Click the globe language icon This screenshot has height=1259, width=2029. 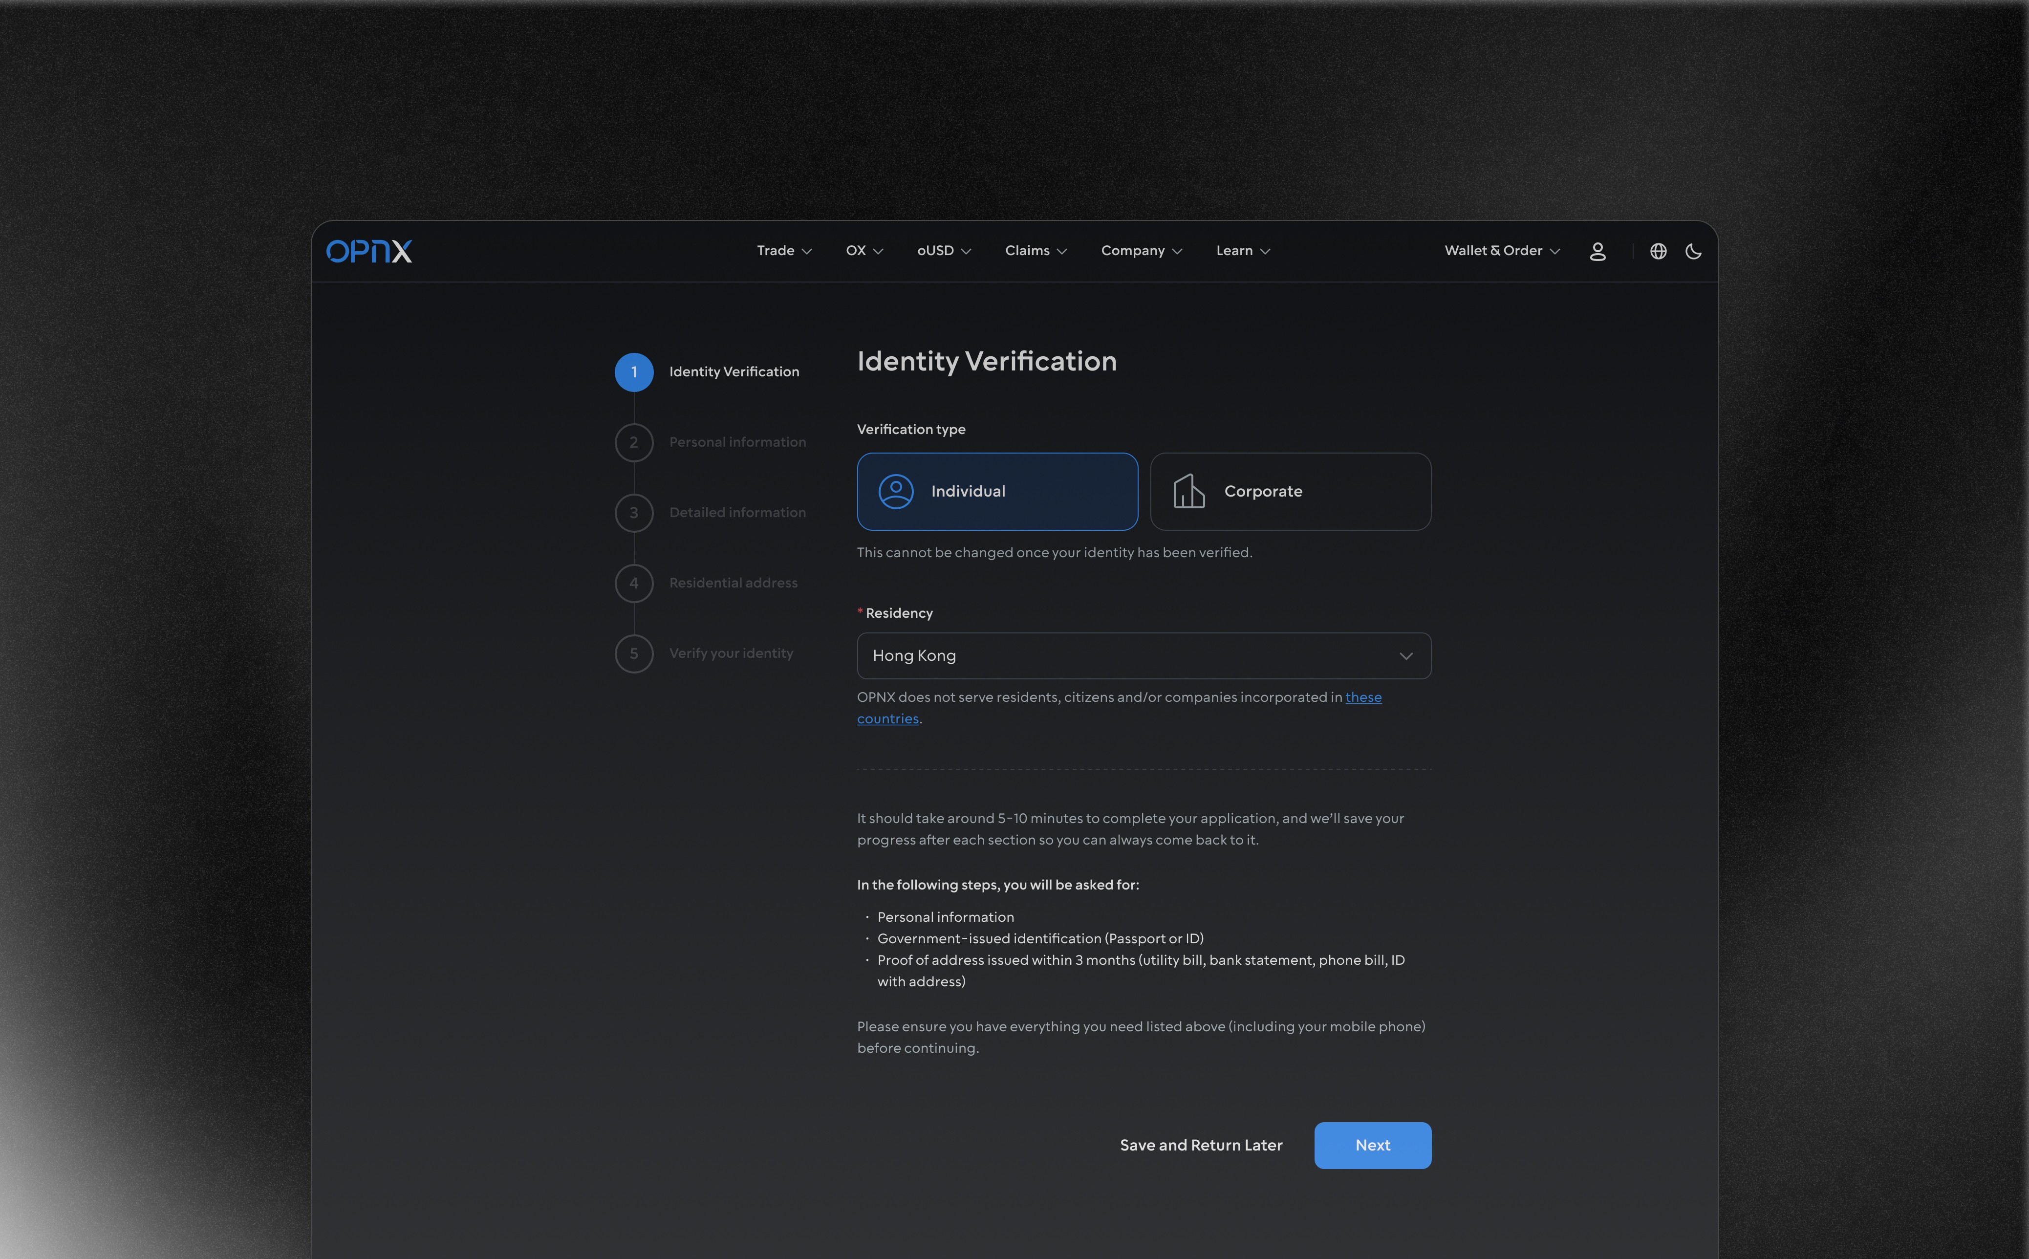[x=1658, y=251]
